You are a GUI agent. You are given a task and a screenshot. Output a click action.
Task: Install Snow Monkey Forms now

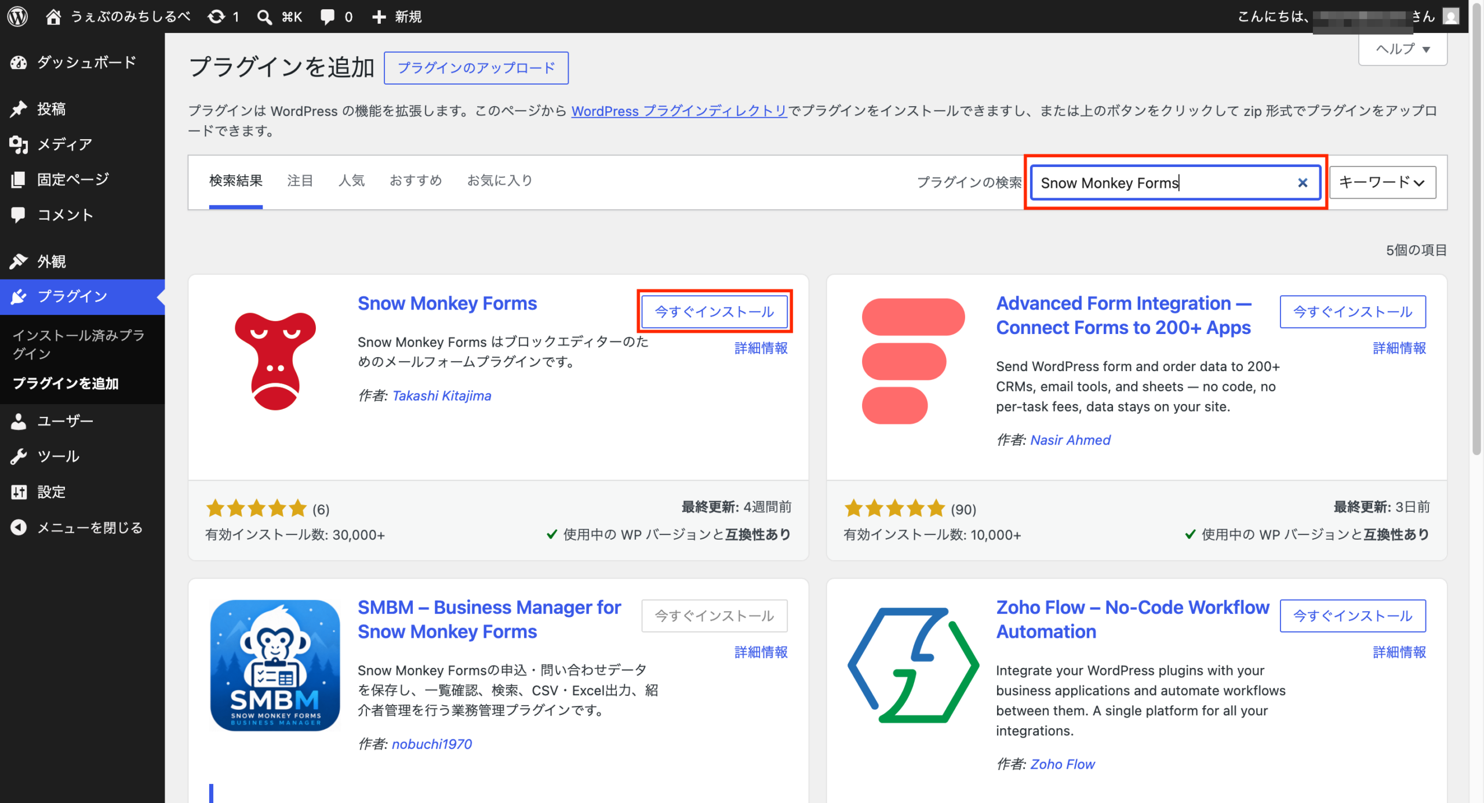point(714,312)
